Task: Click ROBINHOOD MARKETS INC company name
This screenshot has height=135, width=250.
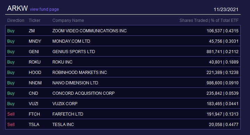Action: [80, 73]
